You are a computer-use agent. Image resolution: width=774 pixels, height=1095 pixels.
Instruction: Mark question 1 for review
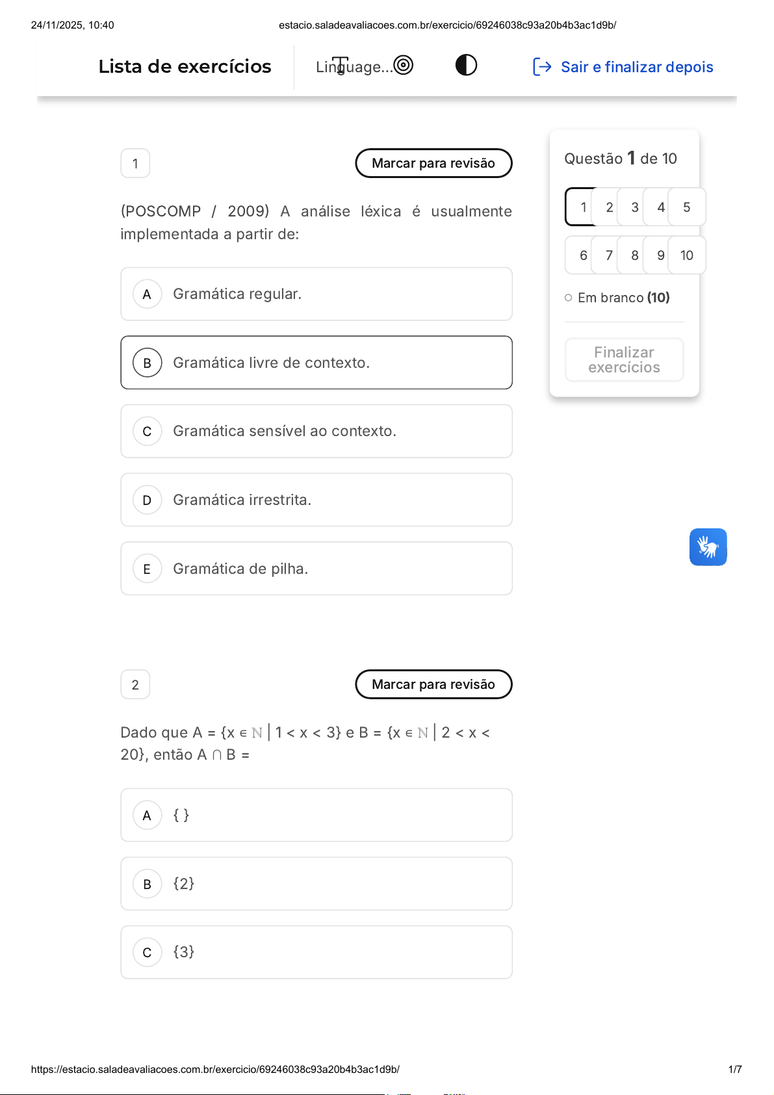pos(433,163)
